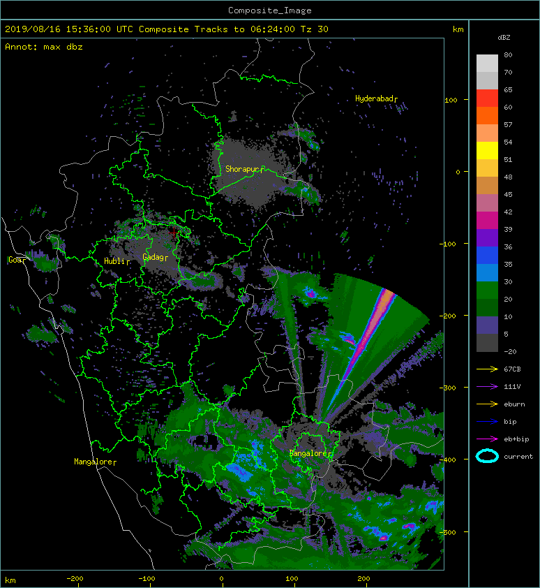Click the purple 111V arrow legend icon
This screenshot has width=540, height=588.
pos(487,387)
